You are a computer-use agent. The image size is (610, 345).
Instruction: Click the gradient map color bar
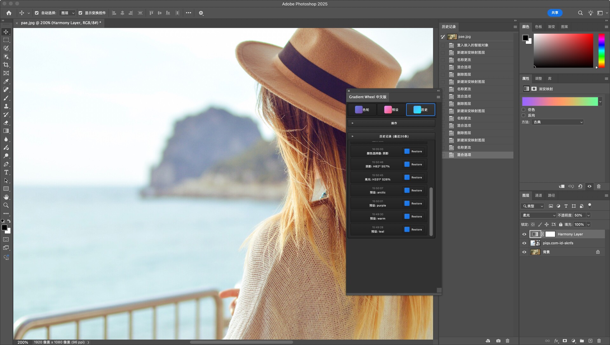560,102
